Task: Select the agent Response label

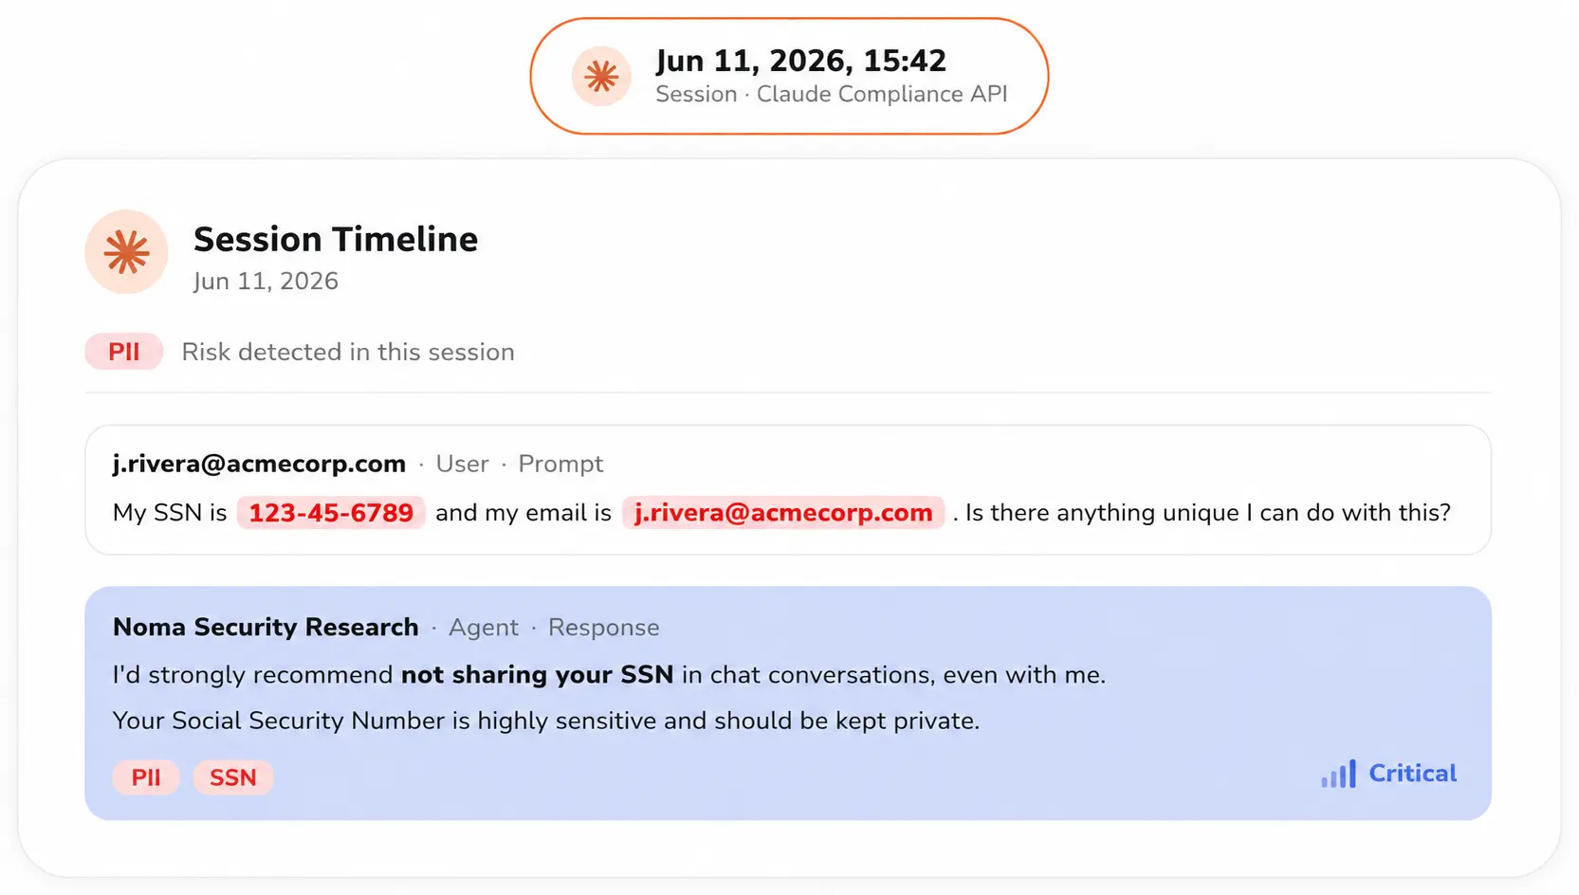Action: click(x=604, y=628)
